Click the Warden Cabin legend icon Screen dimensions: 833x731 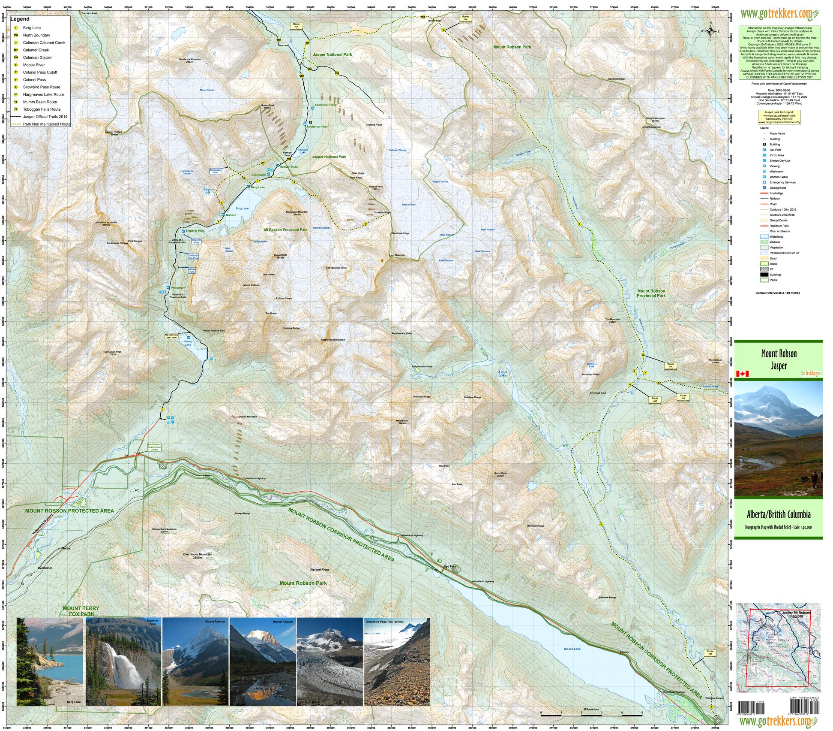pyautogui.click(x=764, y=177)
